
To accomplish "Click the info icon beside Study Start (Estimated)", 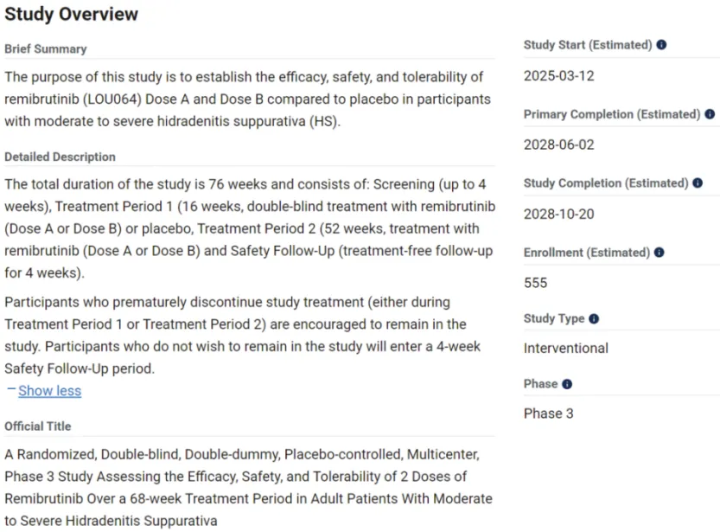I will click(x=661, y=45).
